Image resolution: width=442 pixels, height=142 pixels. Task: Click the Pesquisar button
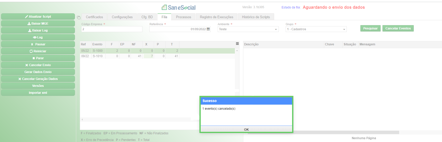click(370, 28)
